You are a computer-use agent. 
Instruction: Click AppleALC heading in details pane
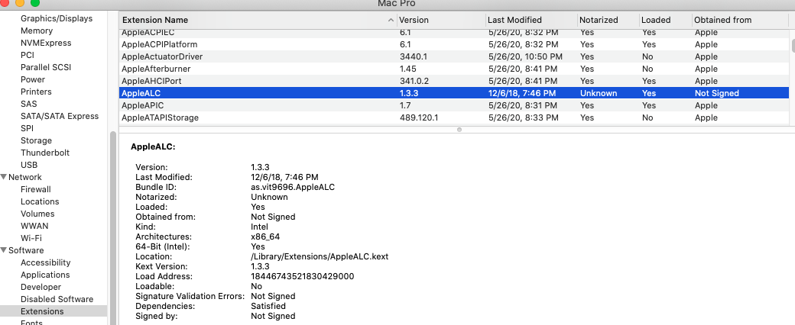[153, 147]
